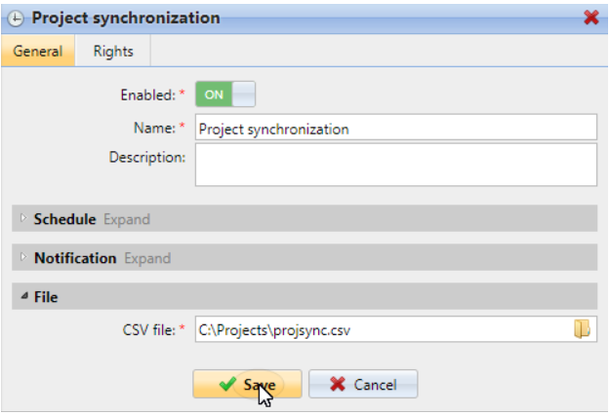Click the Expand link next to Schedule
Image resolution: width=610 pixels, height=415 pixels.
pyautogui.click(x=127, y=219)
